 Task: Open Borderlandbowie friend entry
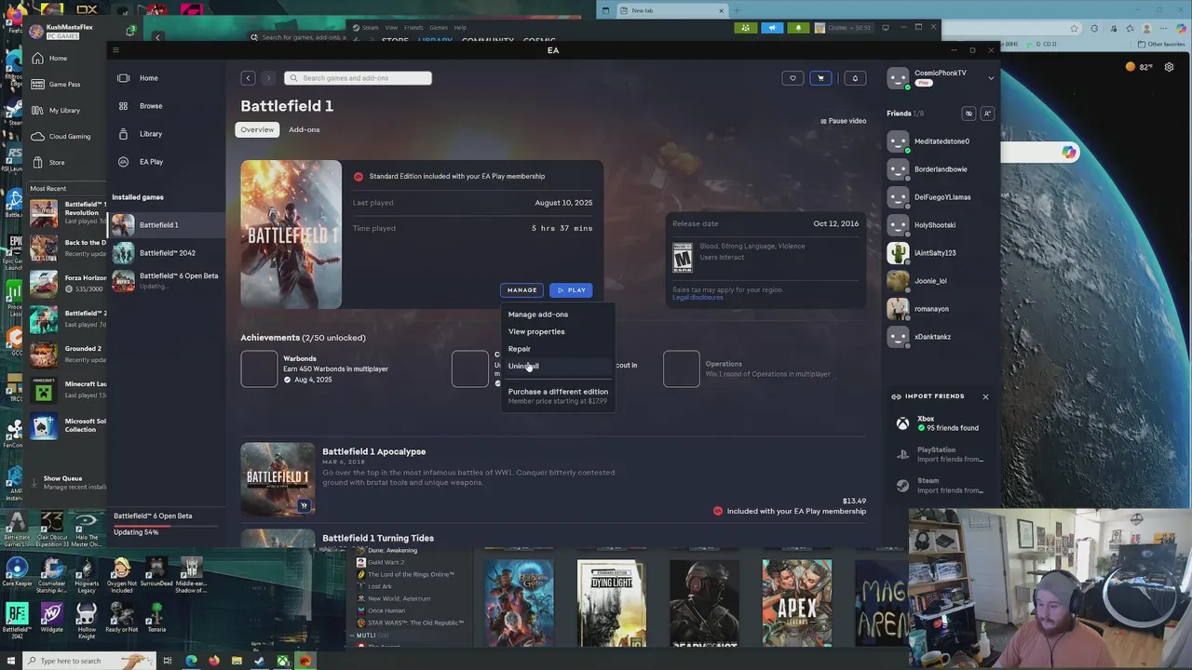[940, 169]
